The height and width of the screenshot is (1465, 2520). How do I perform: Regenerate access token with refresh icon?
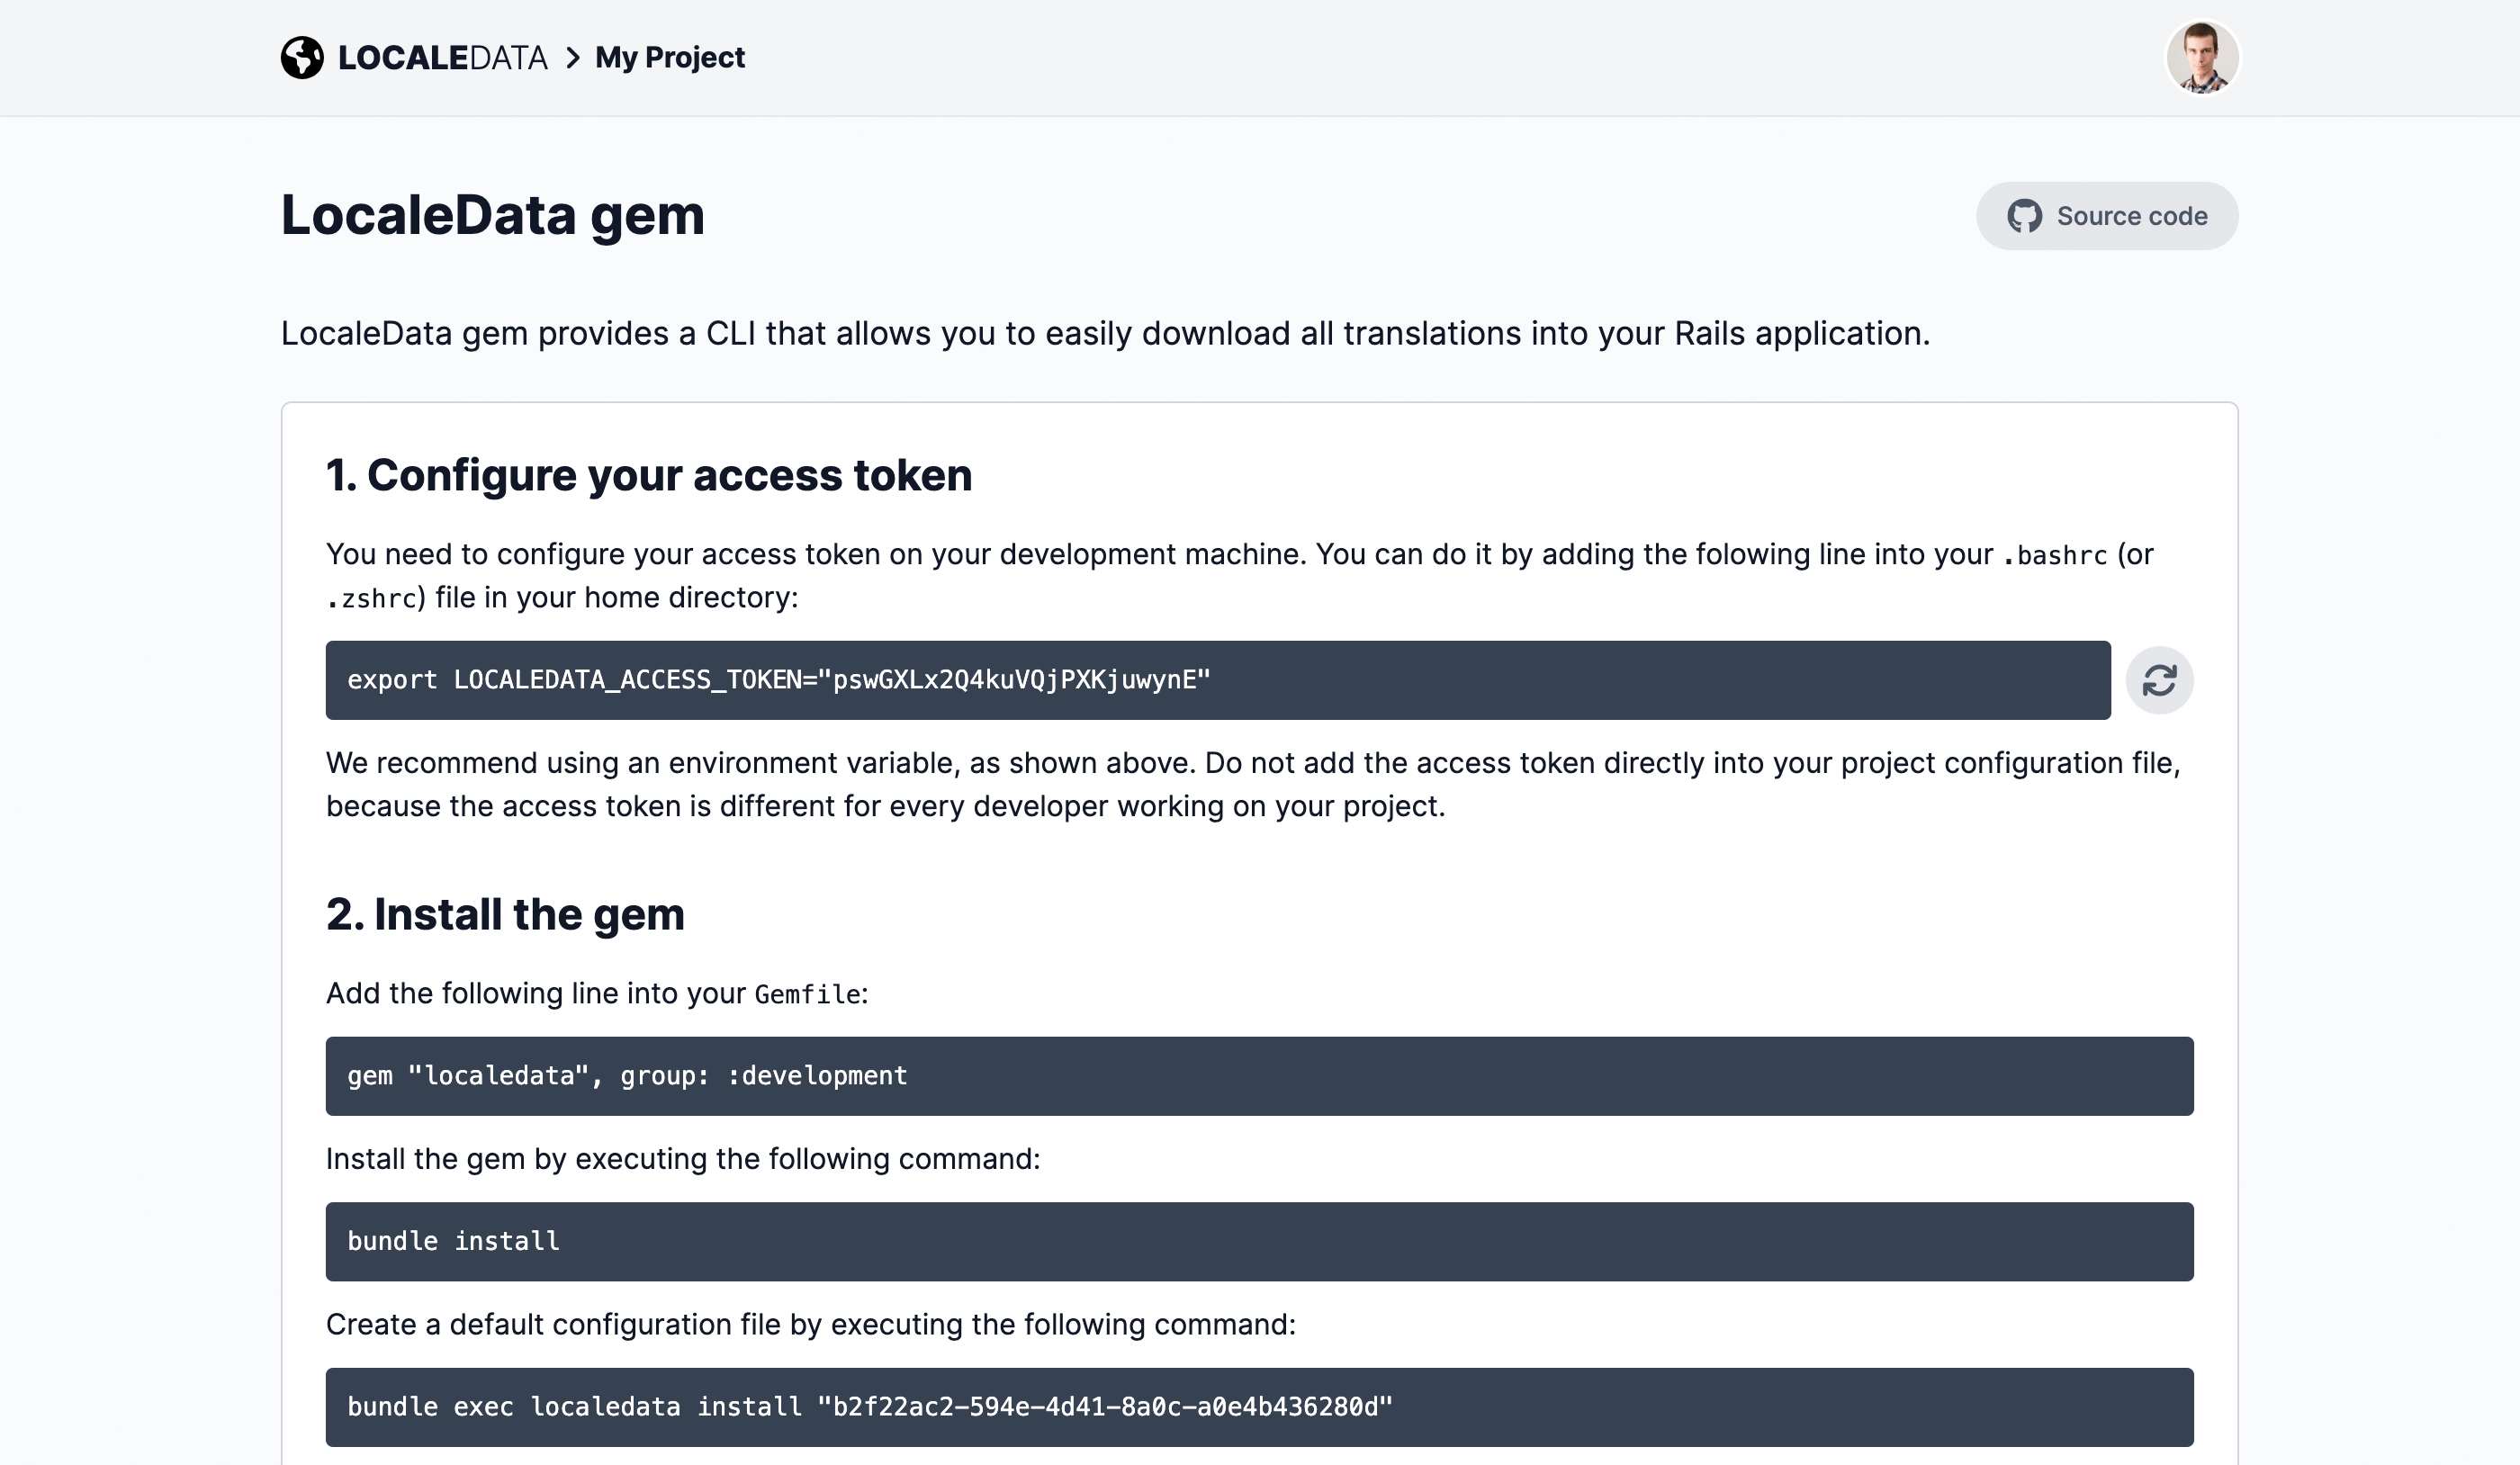[2160, 680]
